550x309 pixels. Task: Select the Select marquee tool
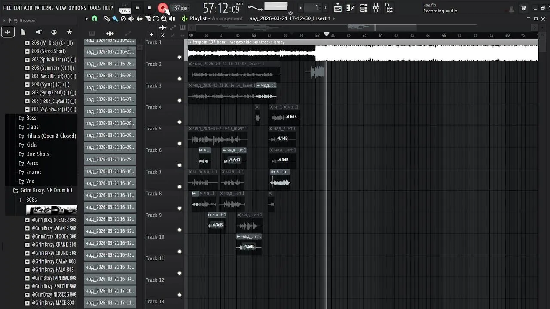(156, 19)
